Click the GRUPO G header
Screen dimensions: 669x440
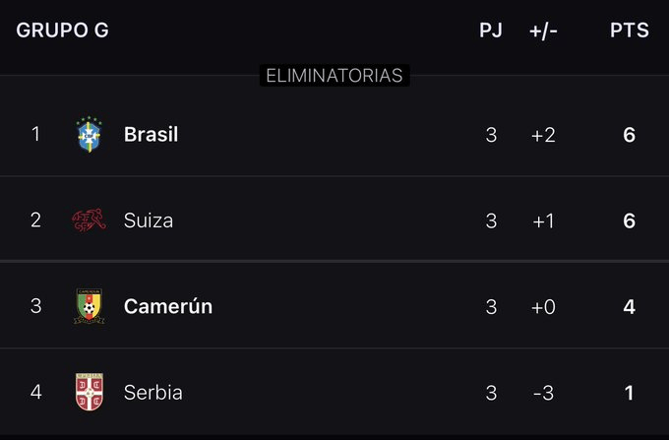[x=63, y=31]
